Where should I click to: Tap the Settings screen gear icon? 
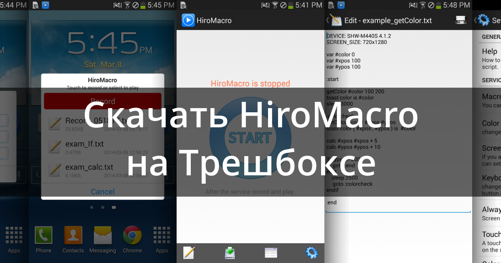tap(483, 20)
